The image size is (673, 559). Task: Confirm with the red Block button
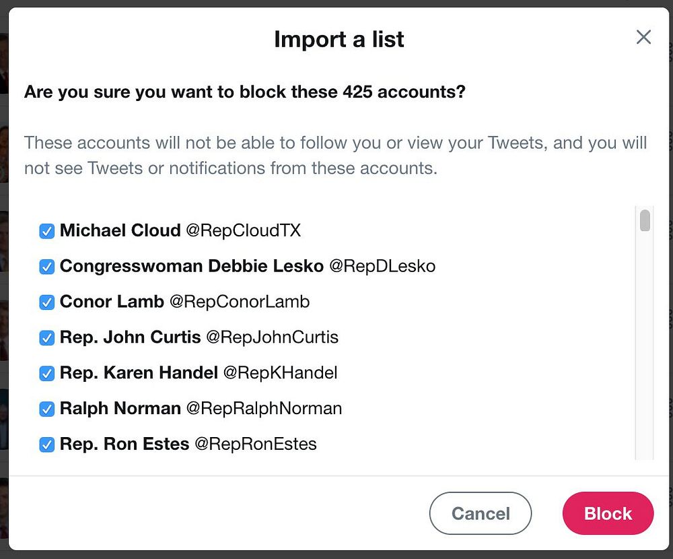coord(608,513)
